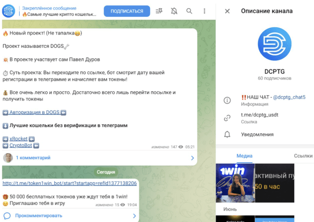This screenshot has height=222, width=314.
Task: Click the arrow next to Прокомментировать
Action: [x=133, y=216]
